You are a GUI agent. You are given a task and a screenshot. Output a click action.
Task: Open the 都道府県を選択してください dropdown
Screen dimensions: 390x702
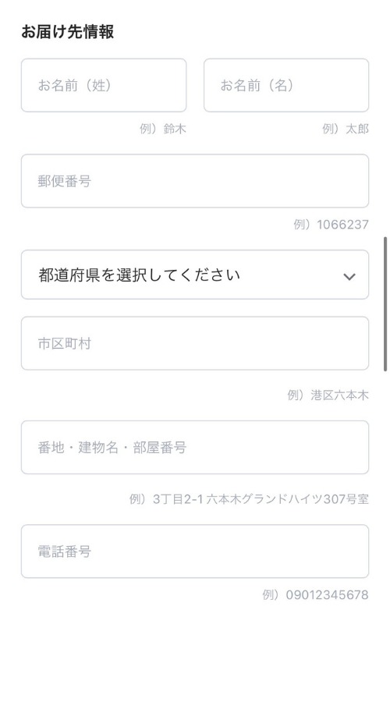click(195, 275)
